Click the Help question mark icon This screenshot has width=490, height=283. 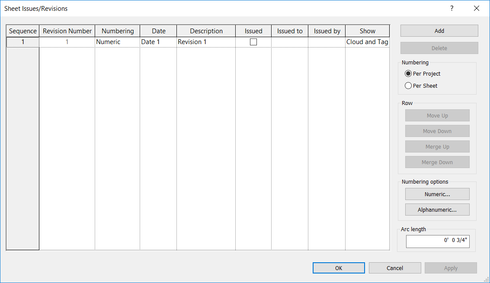[452, 8]
